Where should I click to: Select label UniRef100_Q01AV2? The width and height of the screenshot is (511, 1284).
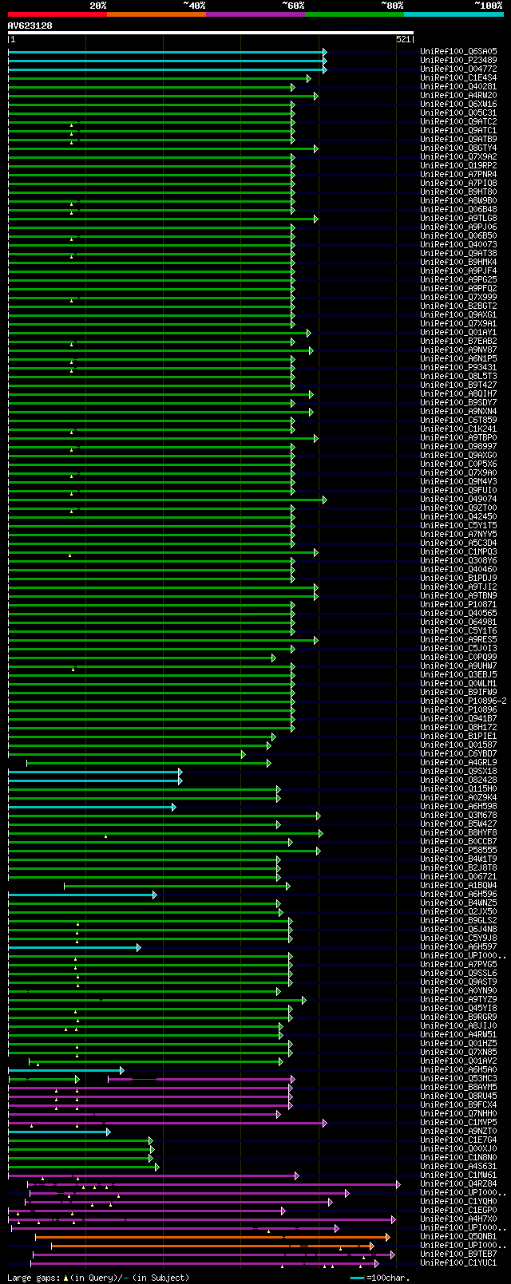click(458, 1061)
